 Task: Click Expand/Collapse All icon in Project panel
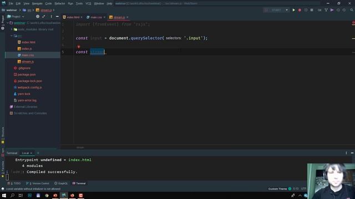pos(44,17)
